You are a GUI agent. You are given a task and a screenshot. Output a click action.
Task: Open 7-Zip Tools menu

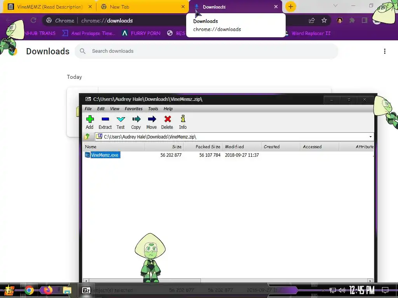tap(153, 109)
